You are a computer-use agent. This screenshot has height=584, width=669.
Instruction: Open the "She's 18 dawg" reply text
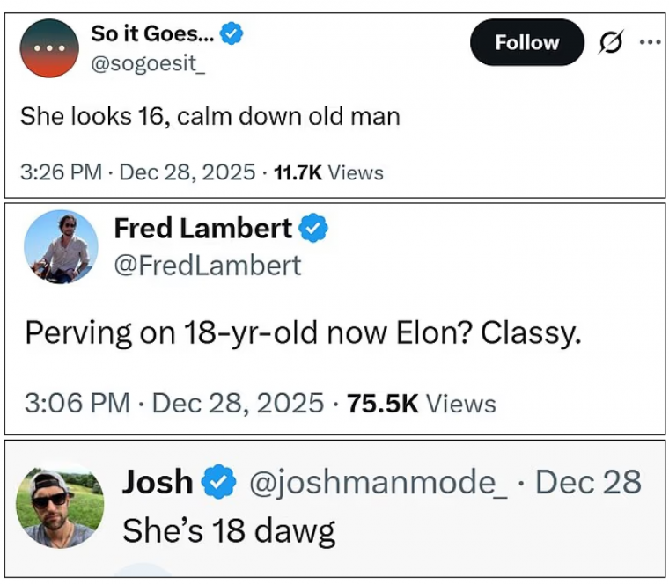pos(228,530)
